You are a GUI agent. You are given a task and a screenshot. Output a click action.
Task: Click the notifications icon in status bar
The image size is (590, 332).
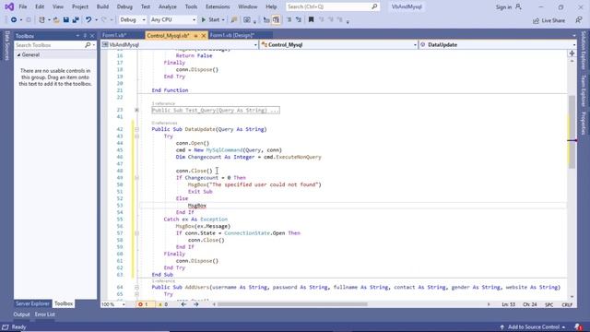579,327
